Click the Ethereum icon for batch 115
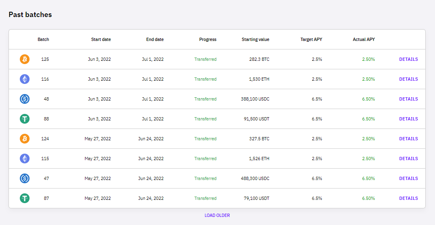Viewport: 435px width, 225px height. coord(25,159)
